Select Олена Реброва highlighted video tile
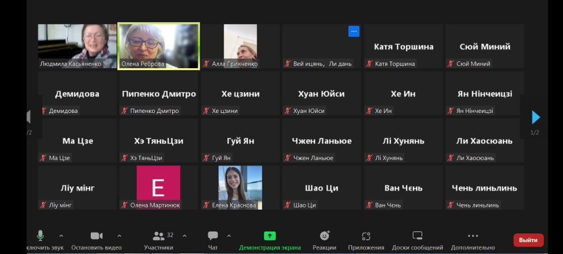563x254 pixels. 159,46
